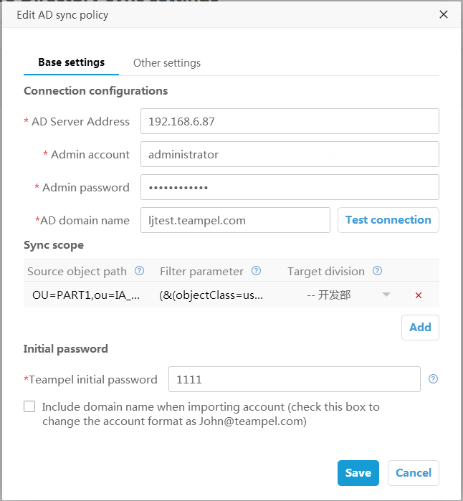
Task: Click the Admin password field
Action: tap(289, 187)
